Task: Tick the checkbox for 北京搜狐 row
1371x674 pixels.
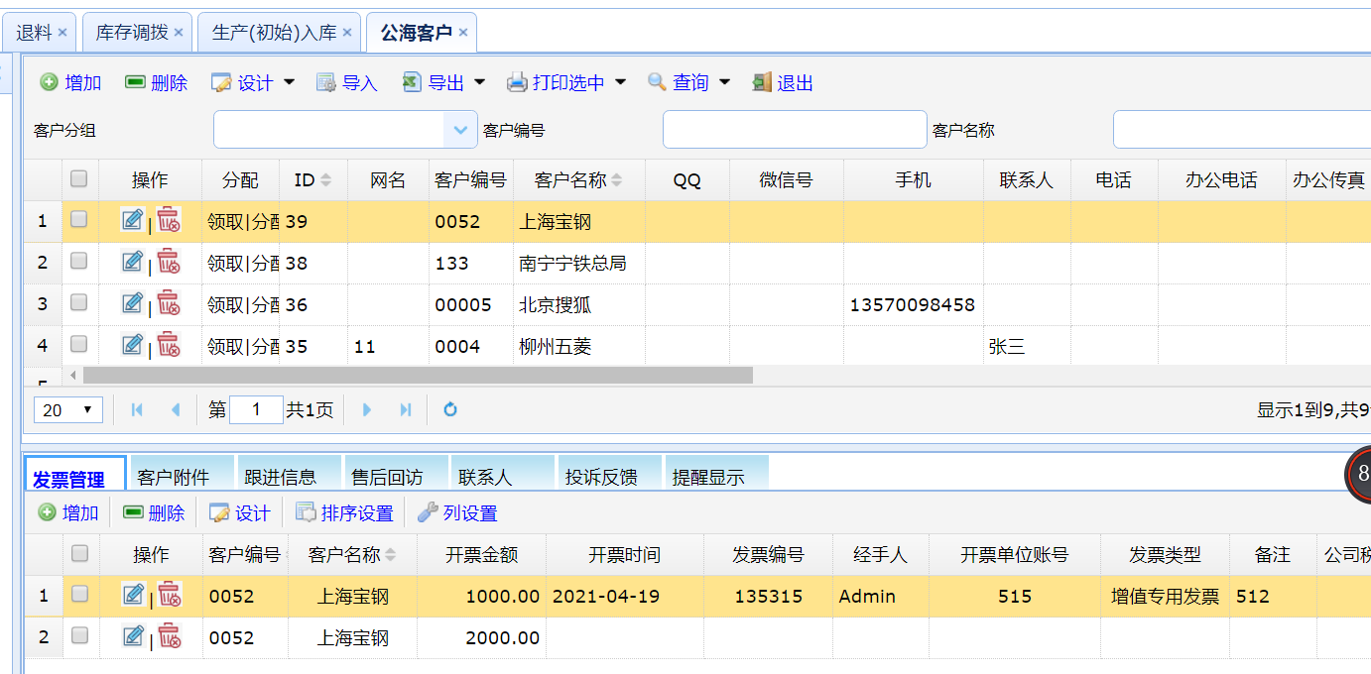Action: point(79,303)
